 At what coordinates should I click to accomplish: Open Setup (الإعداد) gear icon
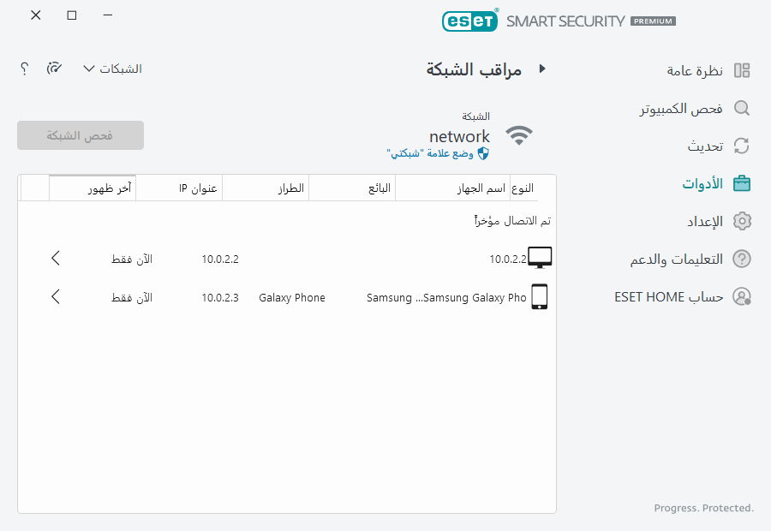[742, 221]
